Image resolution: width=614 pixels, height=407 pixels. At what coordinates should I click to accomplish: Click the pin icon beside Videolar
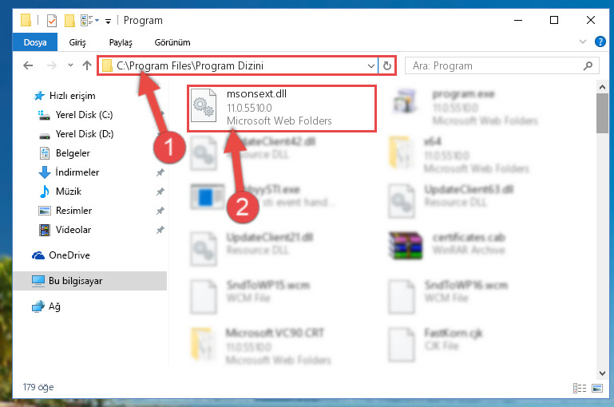pyautogui.click(x=160, y=230)
